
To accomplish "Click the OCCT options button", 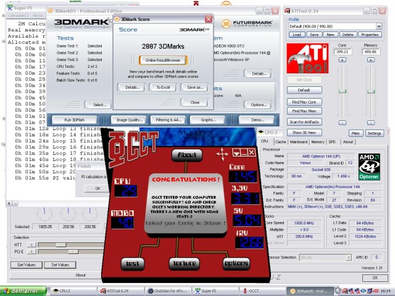I will tap(236, 263).
